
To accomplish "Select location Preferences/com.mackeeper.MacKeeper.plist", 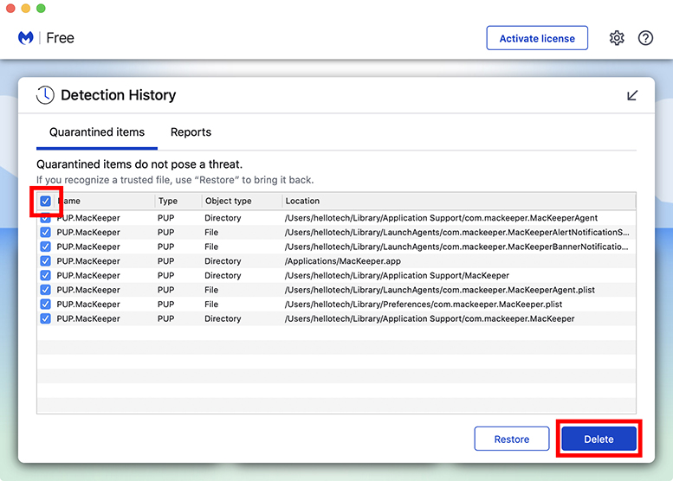I will click(424, 305).
